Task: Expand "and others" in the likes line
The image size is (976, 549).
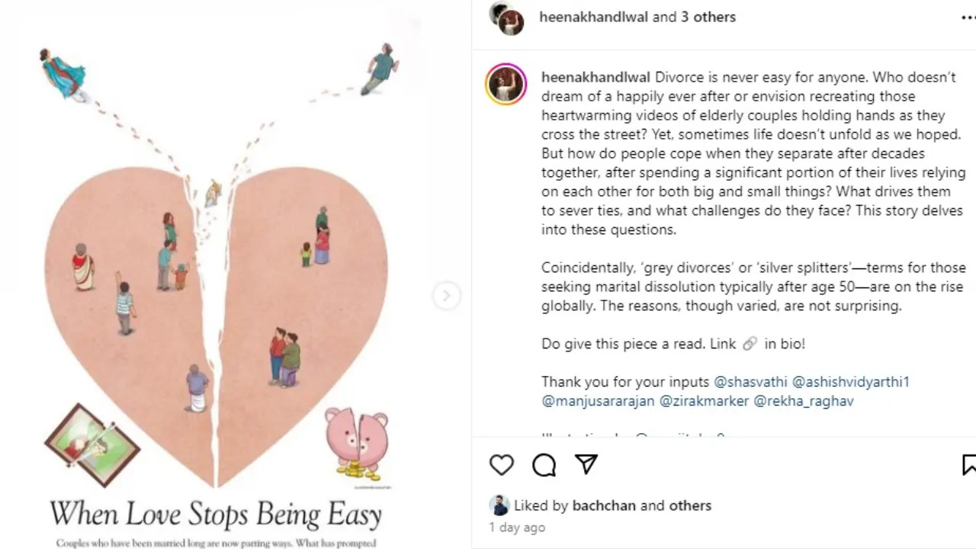Action: (690, 505)
